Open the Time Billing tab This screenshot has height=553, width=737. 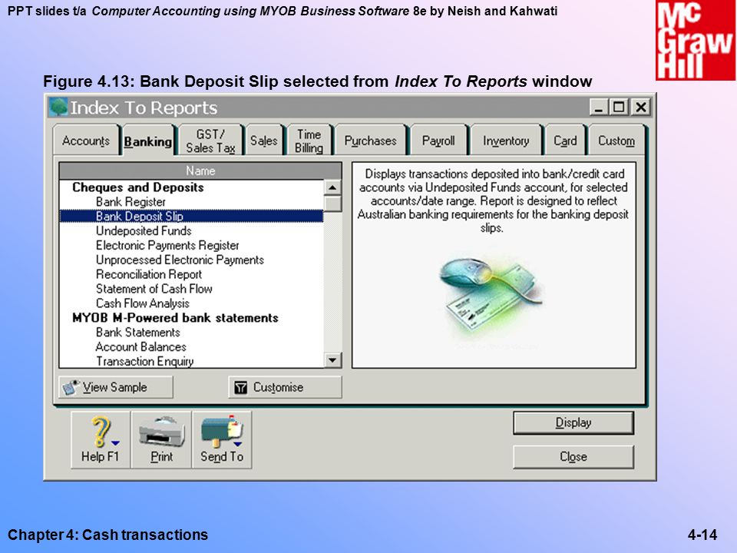(x=309, y=141)
